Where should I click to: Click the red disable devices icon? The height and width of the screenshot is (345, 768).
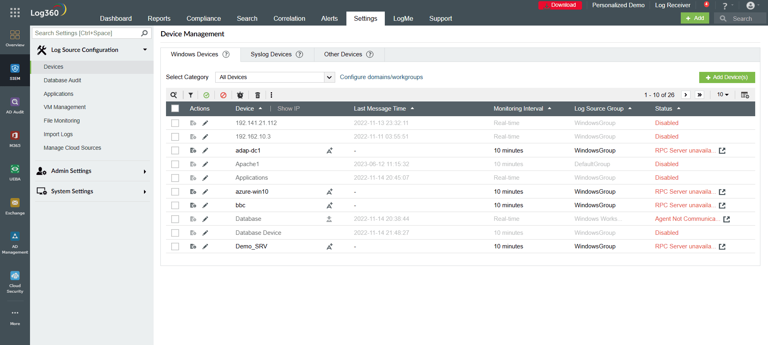point(223,95)
